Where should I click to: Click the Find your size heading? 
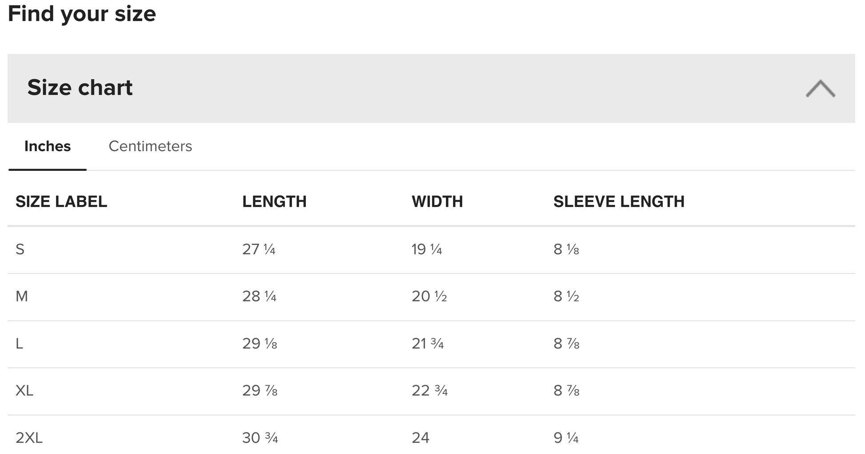tap(82, 14)
